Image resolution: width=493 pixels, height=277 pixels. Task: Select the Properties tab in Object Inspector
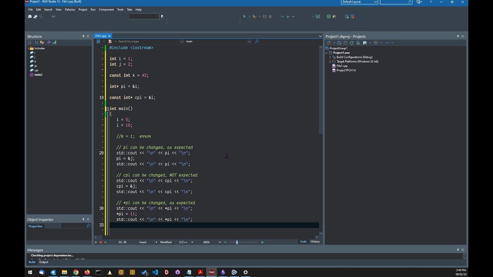(35, 226)
